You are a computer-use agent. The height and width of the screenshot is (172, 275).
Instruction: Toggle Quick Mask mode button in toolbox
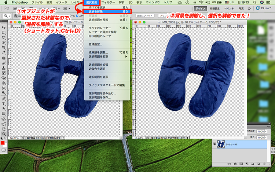(4, 150)
